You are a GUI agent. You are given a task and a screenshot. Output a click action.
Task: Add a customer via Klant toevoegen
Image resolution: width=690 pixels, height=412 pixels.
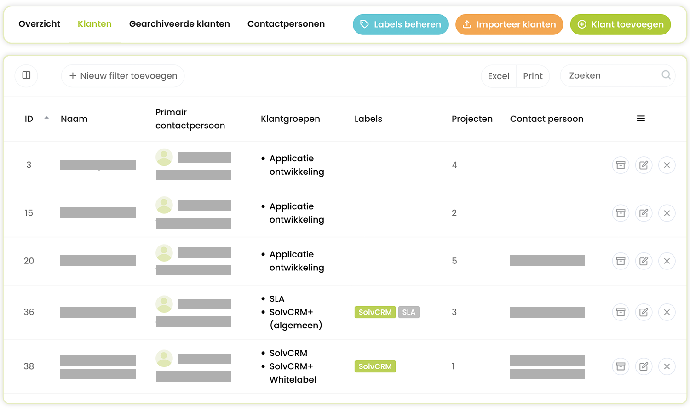620,24
